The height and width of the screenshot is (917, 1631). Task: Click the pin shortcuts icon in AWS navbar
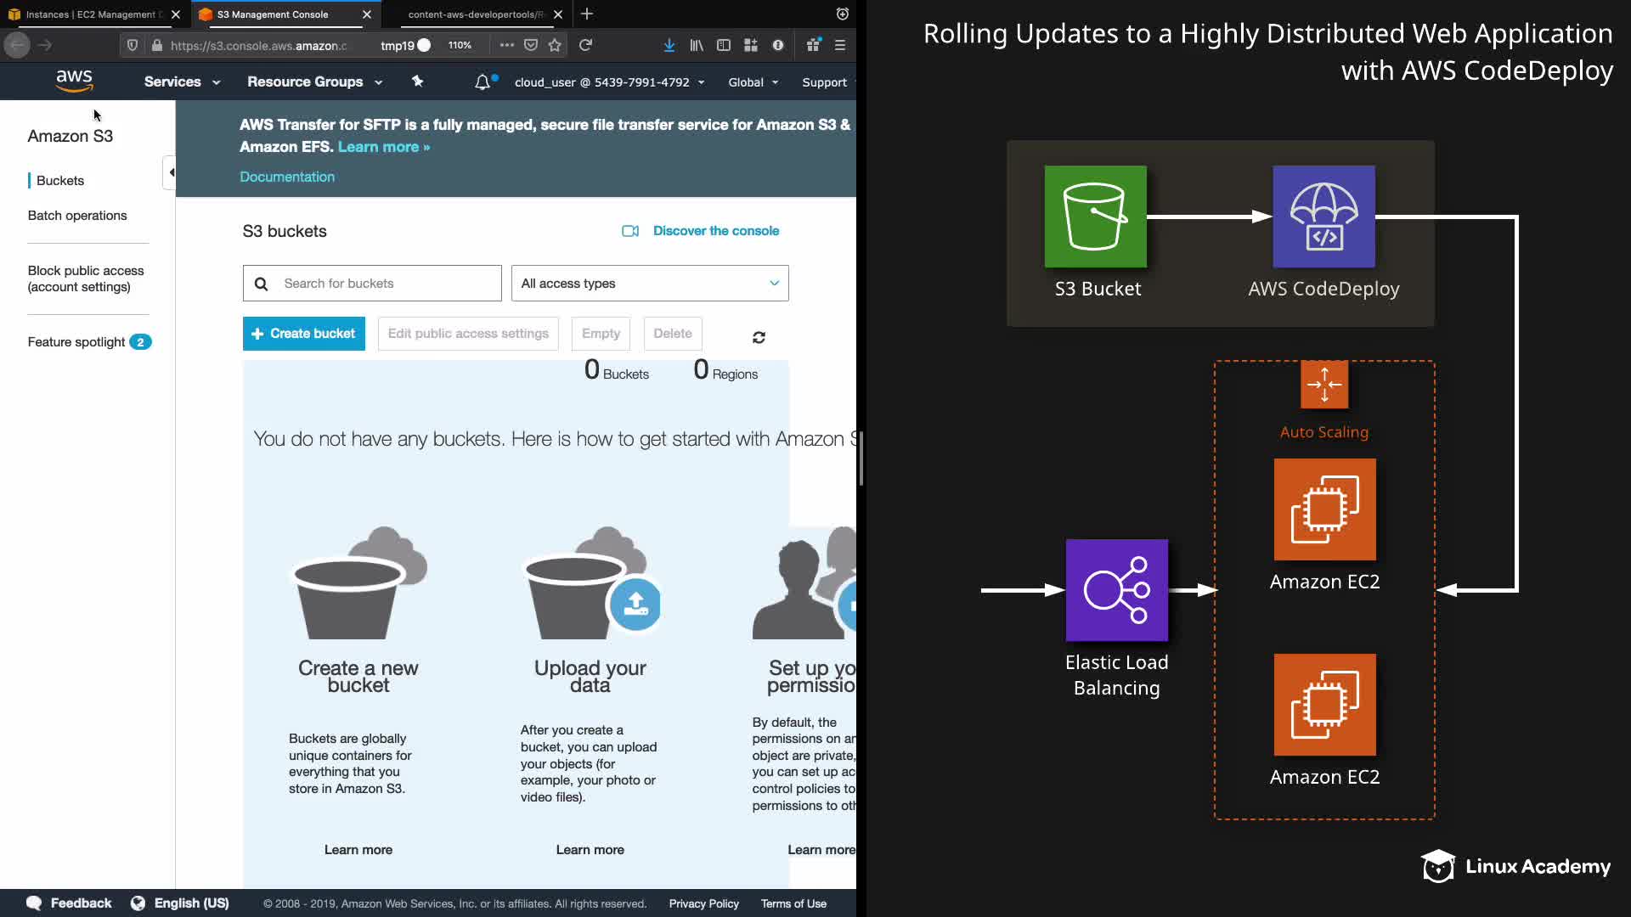click(417, 82)
